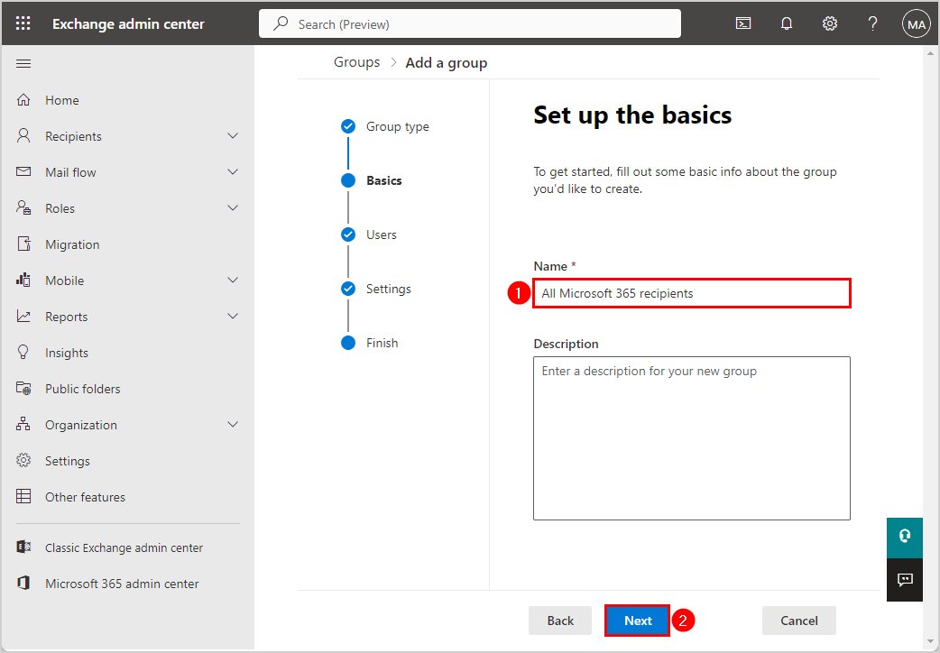Open notifications bell icon
Screen dimensions: 940x653
pyautogui.click(x=787, y=24)
